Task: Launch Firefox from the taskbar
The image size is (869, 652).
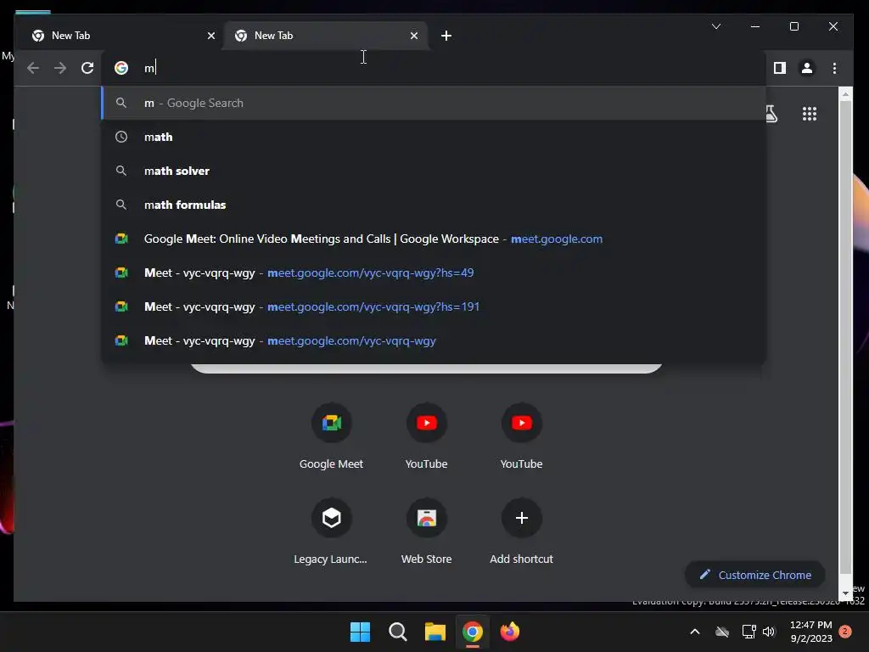Action: point(510,632)
